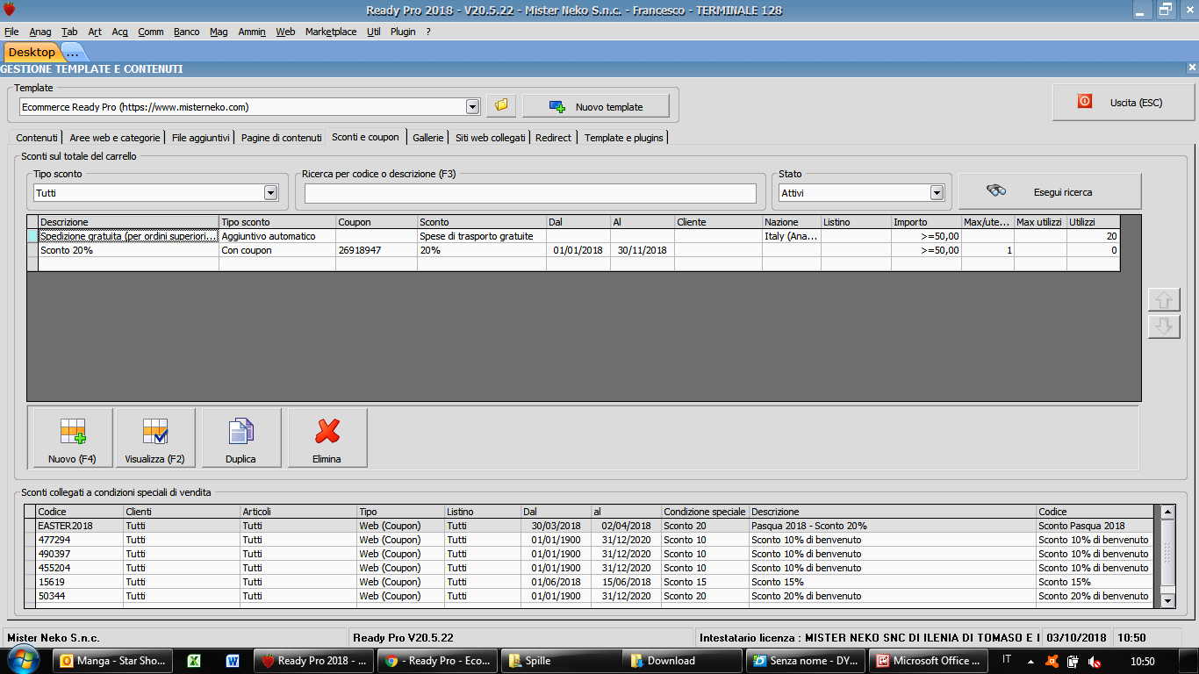Expand the Stato dropdown
This screenshot has width=1199, height=674.
coord(937,193)
